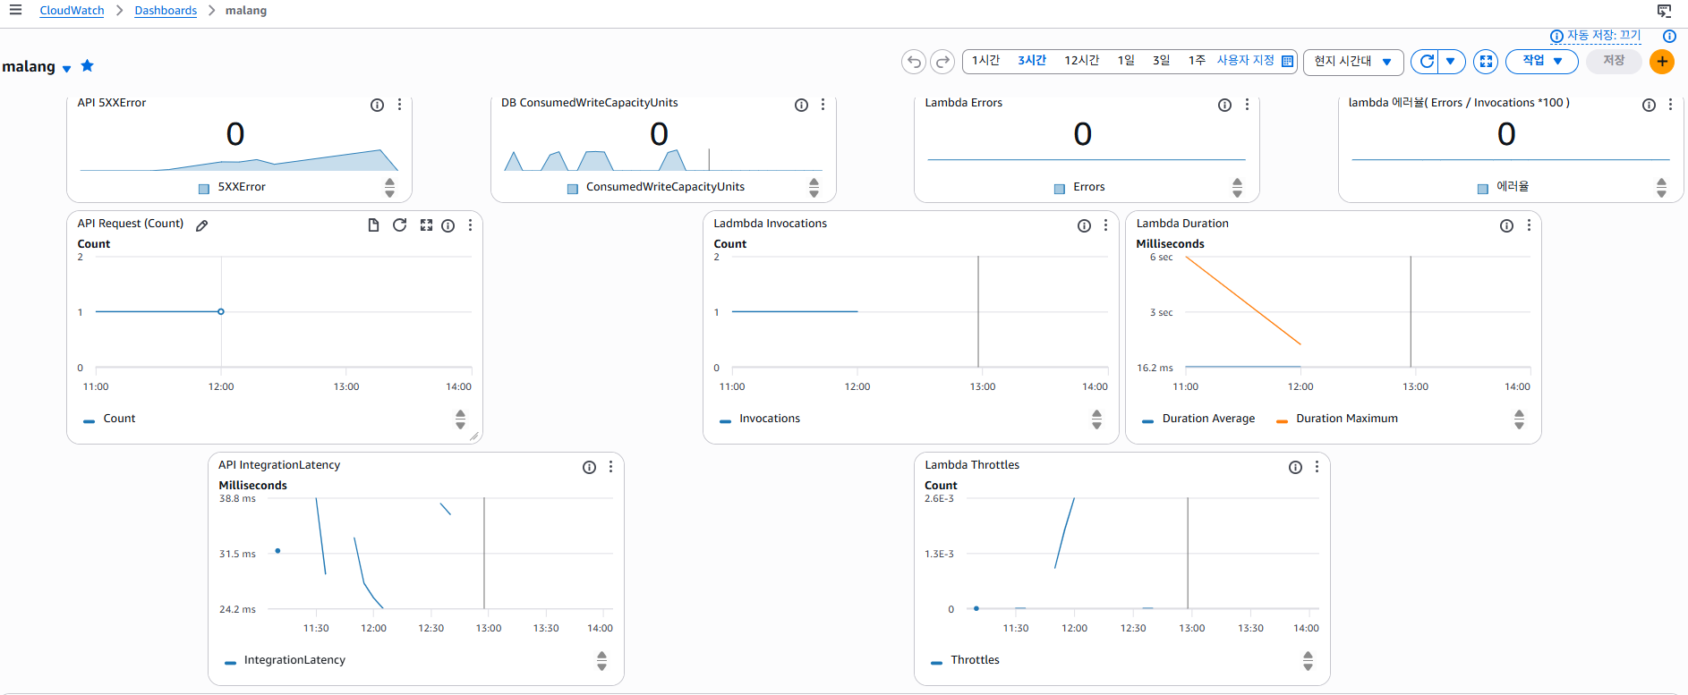Maximize the API Request (Count) widget
The width and height of the screenshot is (1688, 695).
click(426, 225)
